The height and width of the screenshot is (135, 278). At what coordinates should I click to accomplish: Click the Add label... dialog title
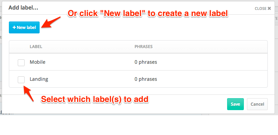[x=23, y=7]
